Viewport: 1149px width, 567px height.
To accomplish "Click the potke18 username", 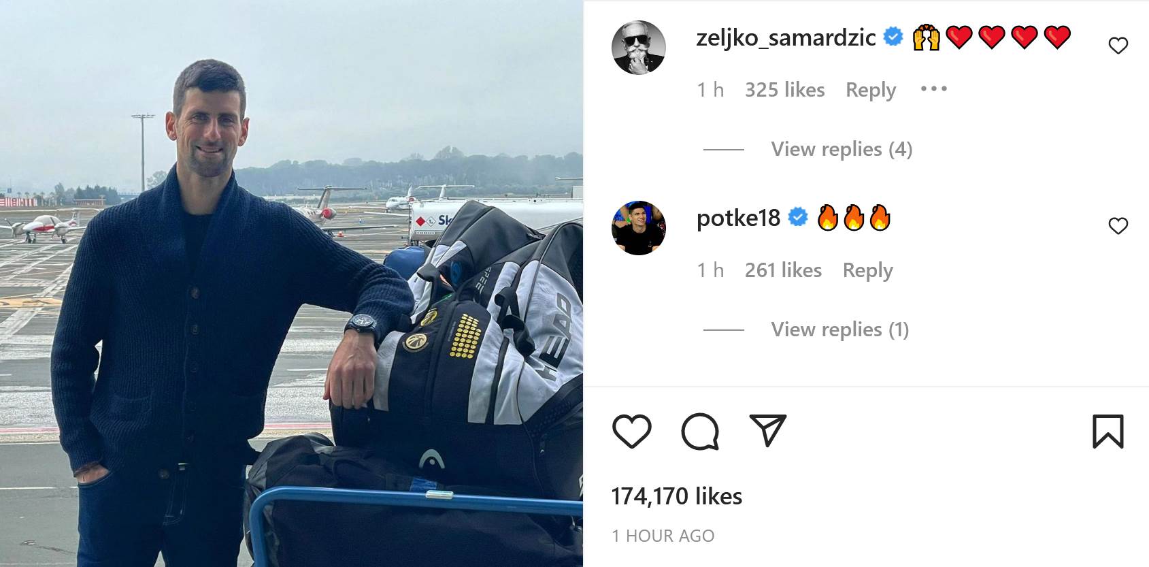I will [738, 218].
